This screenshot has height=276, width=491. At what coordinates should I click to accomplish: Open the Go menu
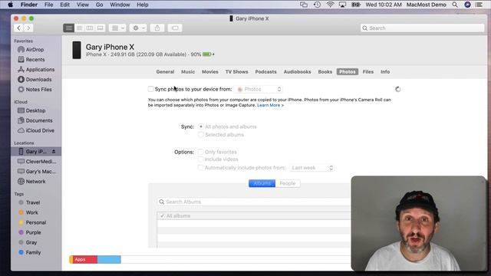coord(99,5)
